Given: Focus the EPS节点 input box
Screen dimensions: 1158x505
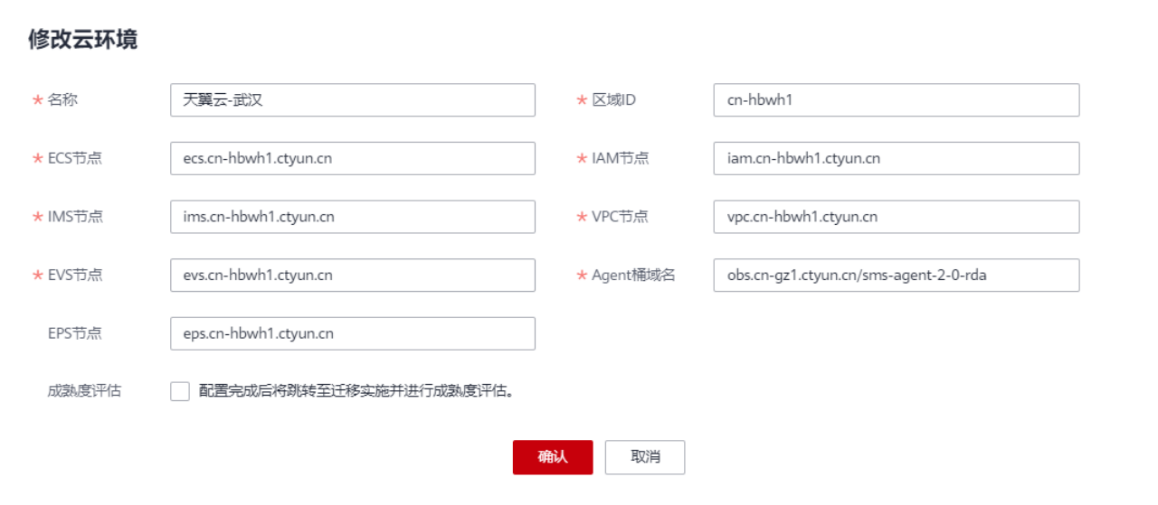Looking at the screenshot, I should [x=352, y=333].
